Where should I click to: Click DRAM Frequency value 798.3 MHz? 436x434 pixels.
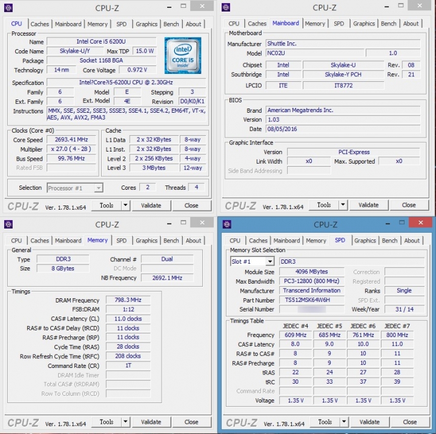(128, 300)
